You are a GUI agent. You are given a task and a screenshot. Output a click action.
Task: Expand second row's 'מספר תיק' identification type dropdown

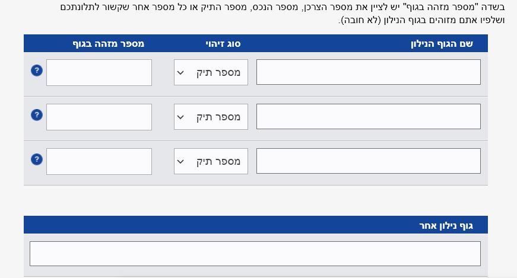pos(211,117)
